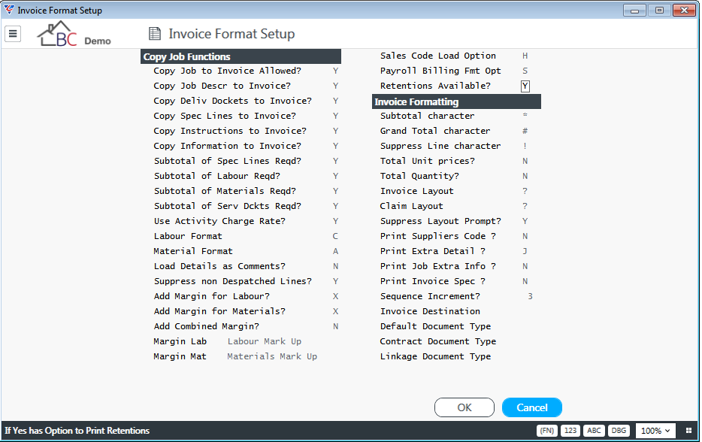The image size is (702, 442).
Task: Click the grid icon in status bar
Action: (x=688, y=431)
